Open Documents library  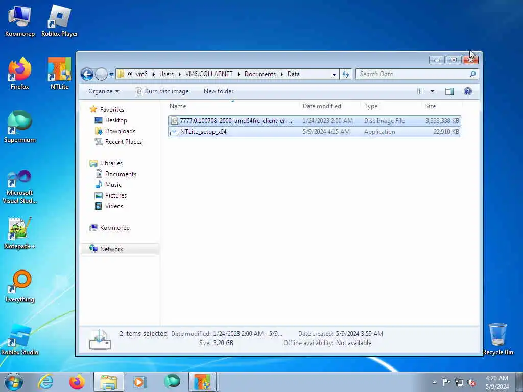point(121,174)
